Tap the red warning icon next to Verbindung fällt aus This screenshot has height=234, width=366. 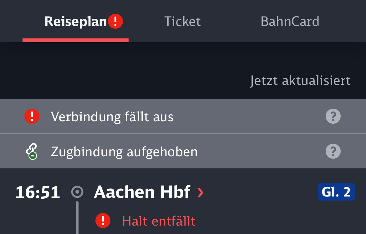pos(32,116)
